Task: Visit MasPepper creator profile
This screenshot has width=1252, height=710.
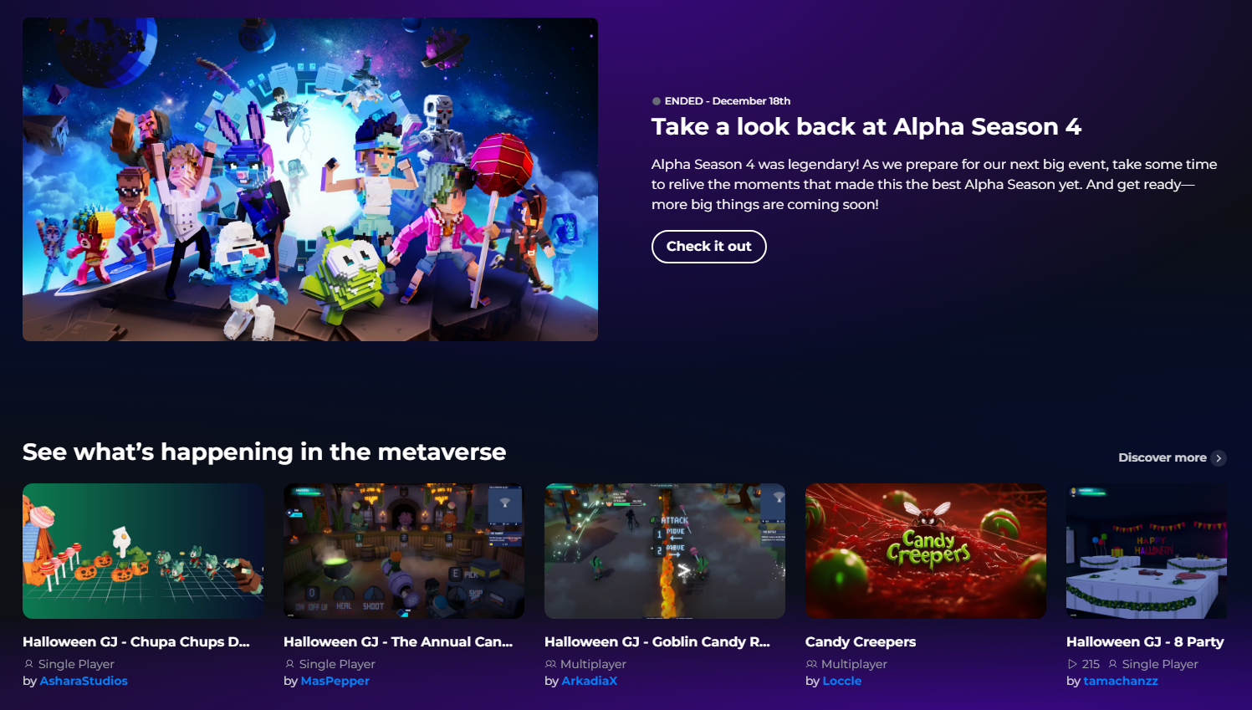Action: 335,681
